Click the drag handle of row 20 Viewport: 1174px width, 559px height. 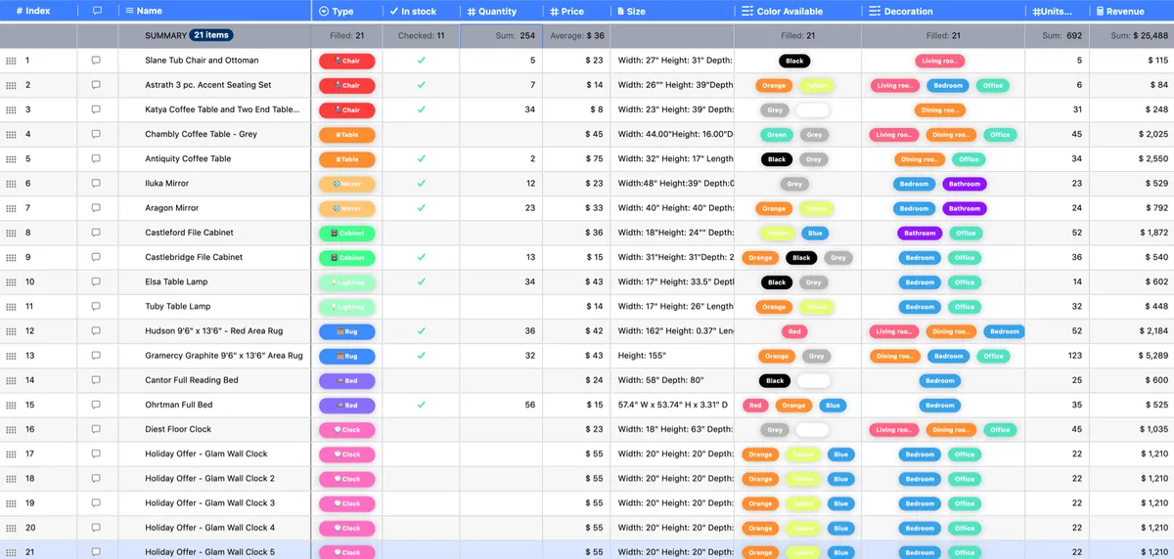coord(11,528)
